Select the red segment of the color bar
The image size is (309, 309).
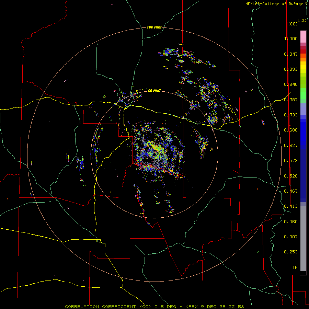[x=303, y=51]
